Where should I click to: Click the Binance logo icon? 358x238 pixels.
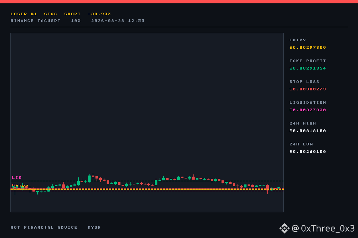(285, 228)
